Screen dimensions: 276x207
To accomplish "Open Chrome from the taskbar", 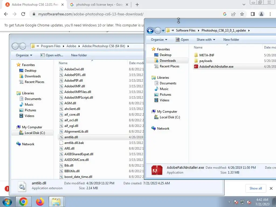I will point(23,202).
